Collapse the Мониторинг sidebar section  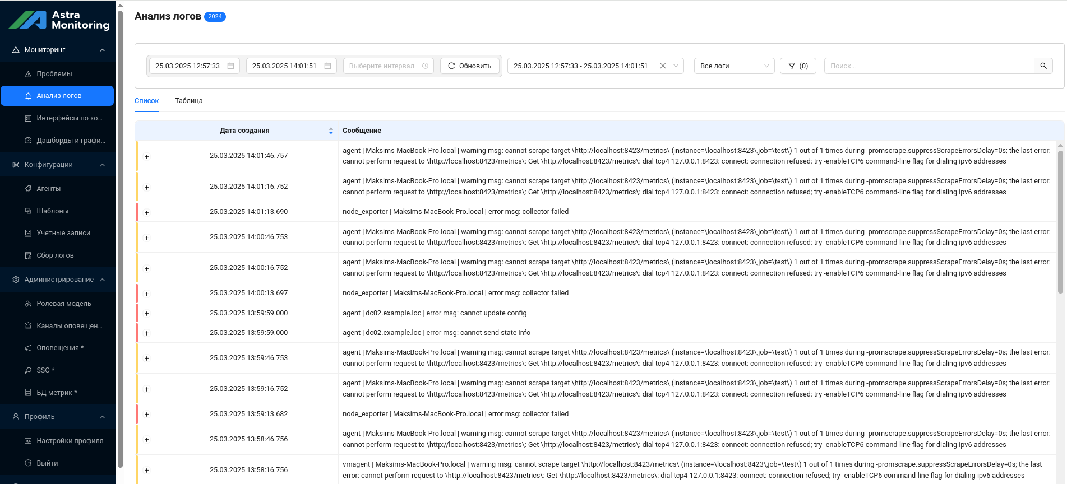102,50
